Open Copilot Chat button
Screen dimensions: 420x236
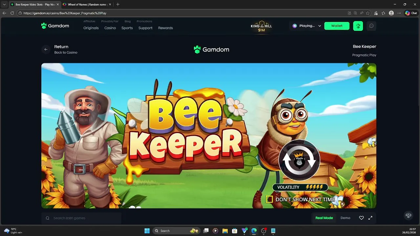point(411,13)
